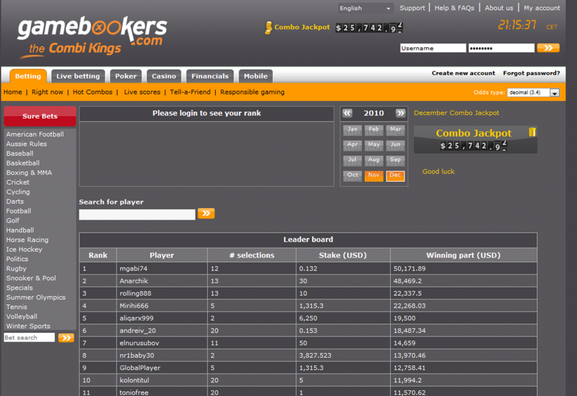Click player mgabi74 in leader board

tap(133, 269)
